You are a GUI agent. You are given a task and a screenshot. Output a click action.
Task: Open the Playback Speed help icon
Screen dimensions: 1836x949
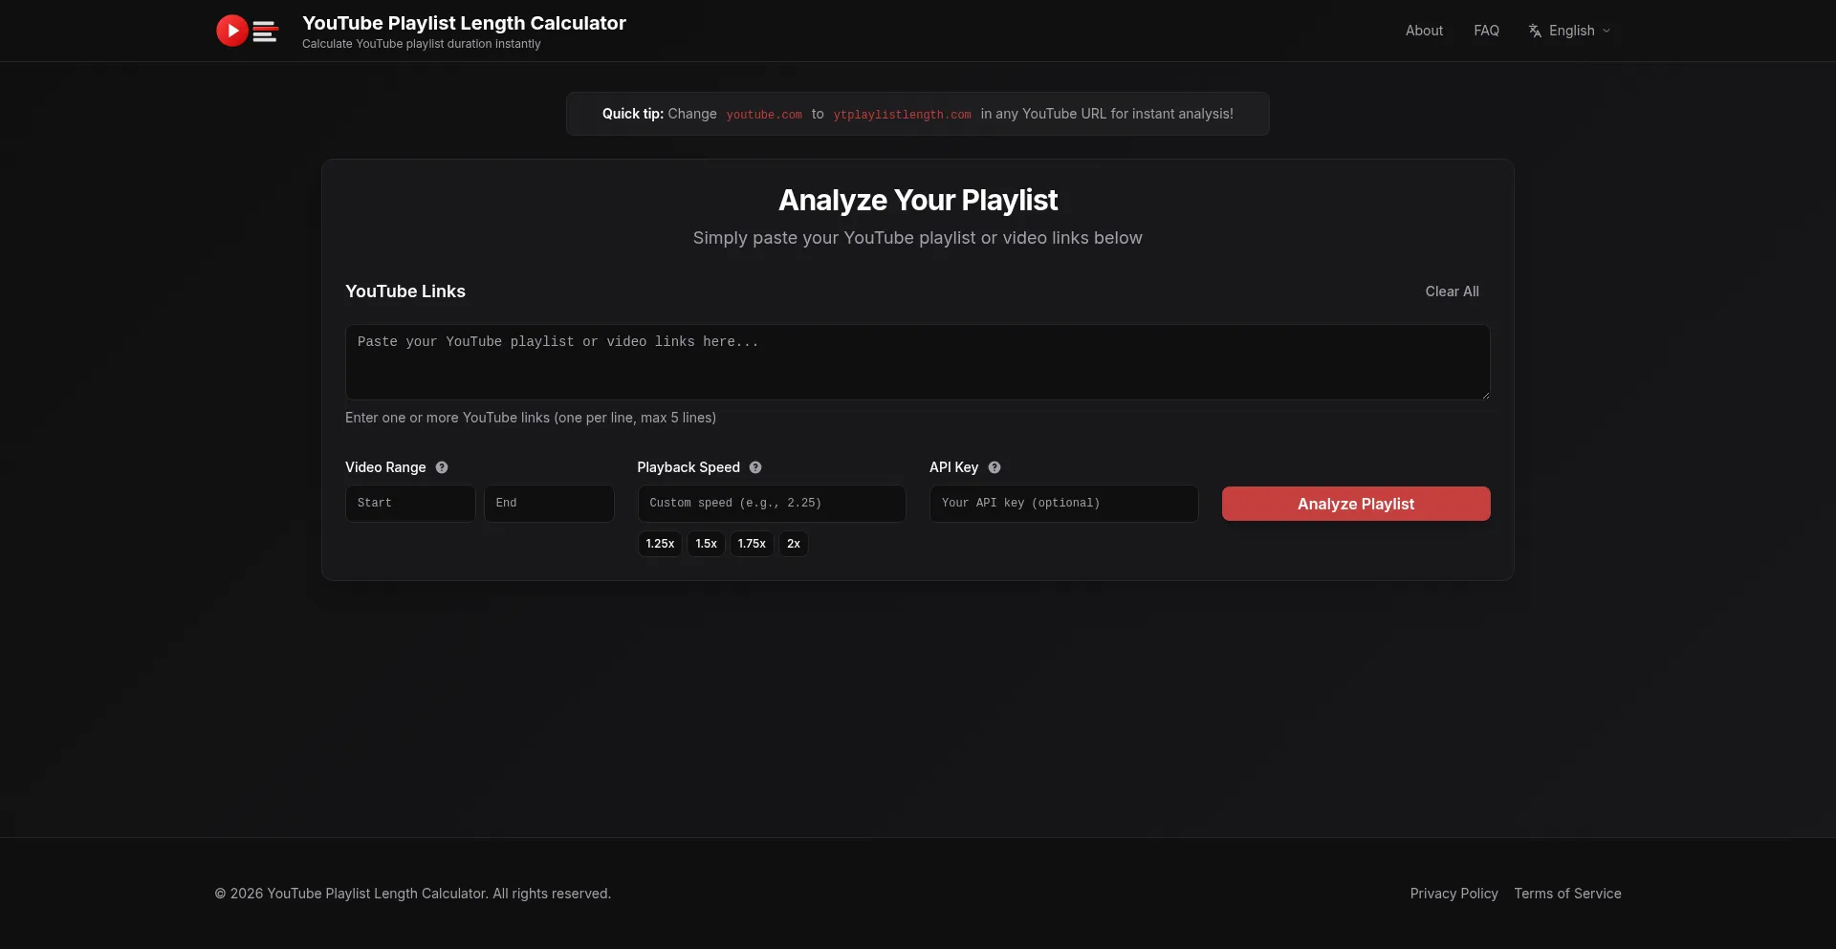pyautogui.click(x=755, y=467)
